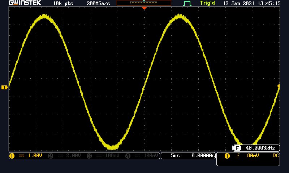The image size is (289, 173).
Task: Open the DC trigger coupling option
Action: click(x=276, y=156)
